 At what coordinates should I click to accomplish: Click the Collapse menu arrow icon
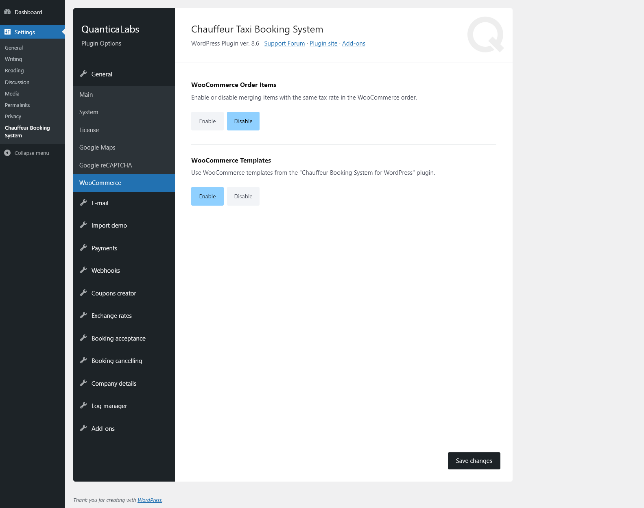click(7, 153)
